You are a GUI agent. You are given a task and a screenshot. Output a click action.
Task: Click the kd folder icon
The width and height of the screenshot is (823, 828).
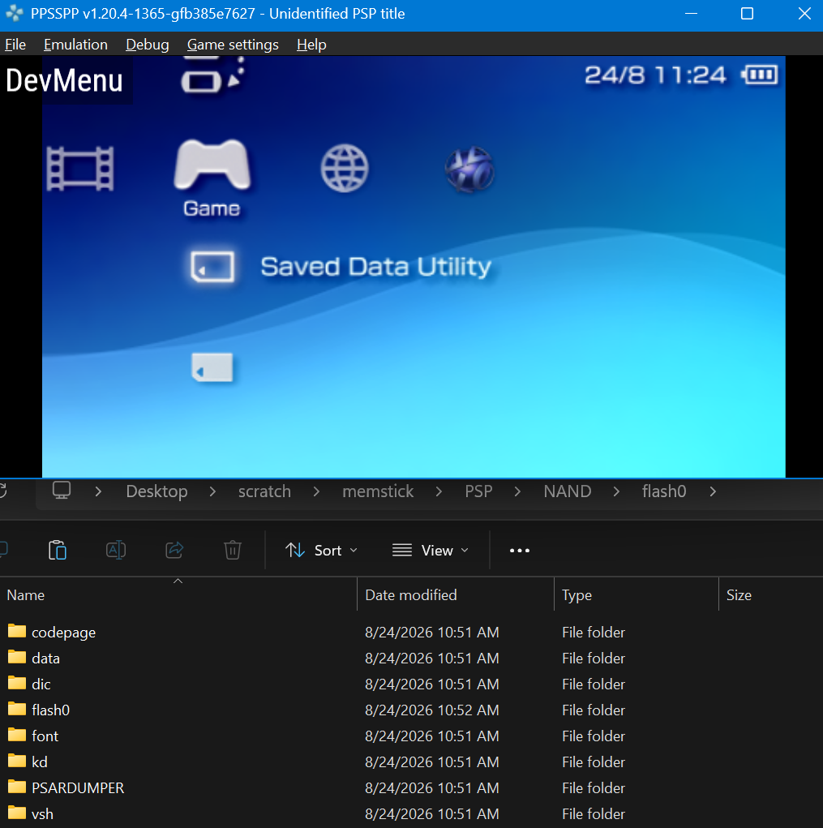click(17, 761)
